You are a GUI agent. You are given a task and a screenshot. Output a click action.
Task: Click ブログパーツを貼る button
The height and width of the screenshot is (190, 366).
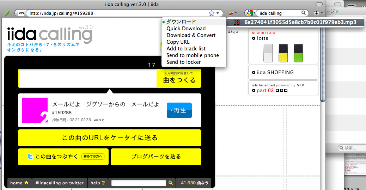pos(156,157)
